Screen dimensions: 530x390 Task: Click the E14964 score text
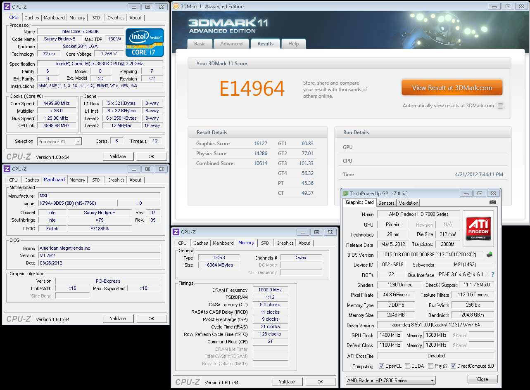pyautogui.click(x=252, y=88)
